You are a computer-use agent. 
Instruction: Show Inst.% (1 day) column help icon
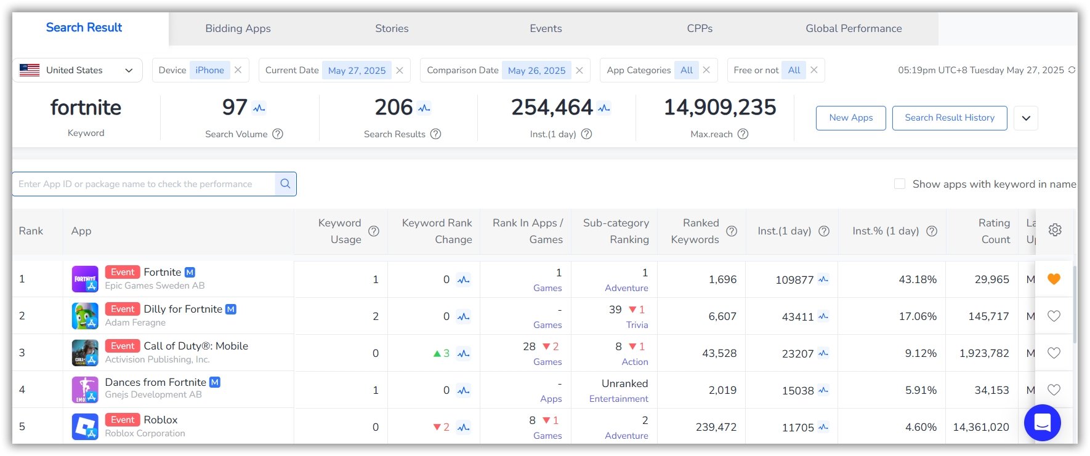[x=932, y=231]
